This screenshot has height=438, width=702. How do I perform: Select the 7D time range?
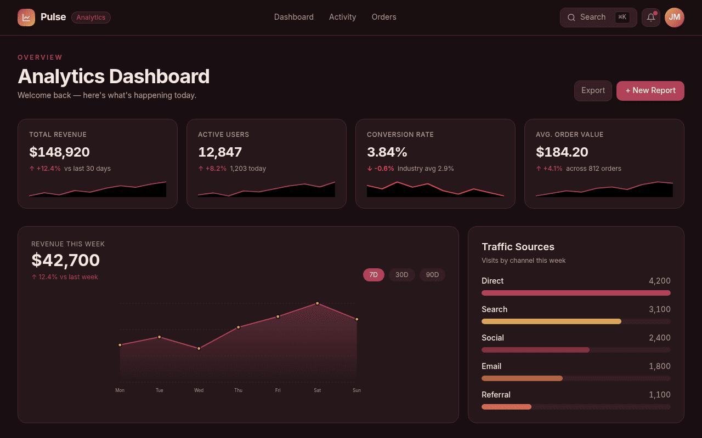(x=373, y=275)
